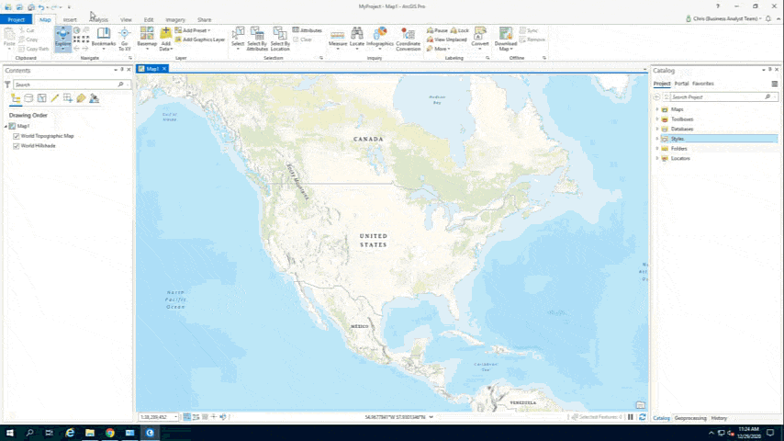Open File Explorer from the taskbar

[89, 433]
